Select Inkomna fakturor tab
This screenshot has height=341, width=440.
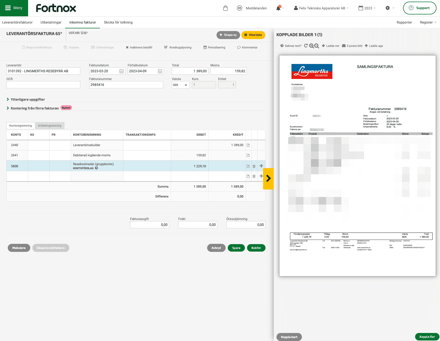[82, 22]
